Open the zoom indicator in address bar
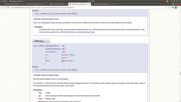Image resolution: width=181 pixels, height=102 pixels. pyautogui.click(x=166, y=7)
